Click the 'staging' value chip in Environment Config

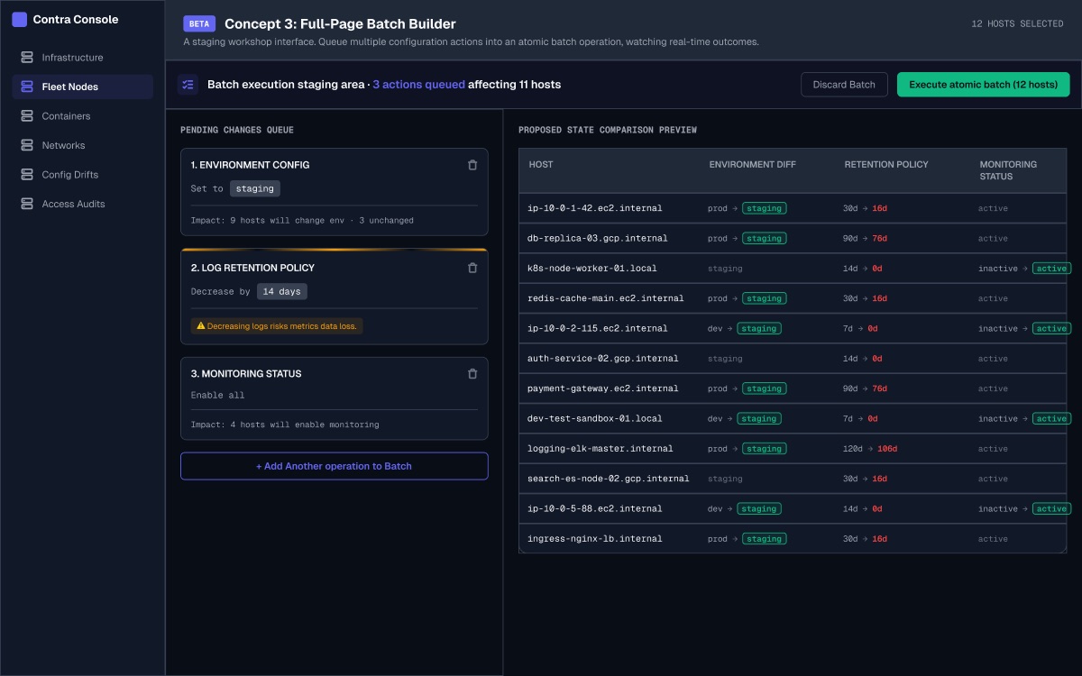coord(255,188)
